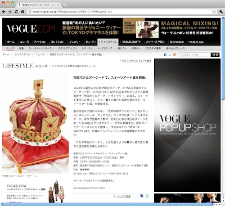Select the 特集 sub-navigation tab
This screenshot has width=225, height=206.
click(21, 48)
